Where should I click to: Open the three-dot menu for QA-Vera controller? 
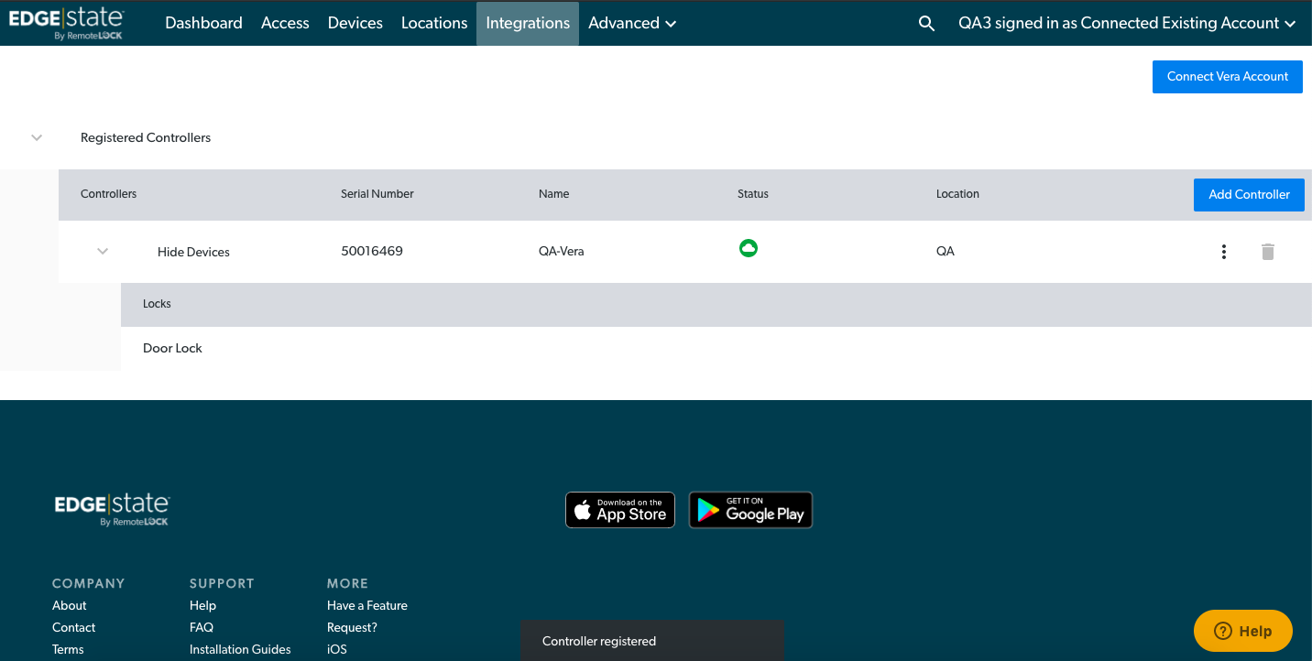tap(1223, 251)
